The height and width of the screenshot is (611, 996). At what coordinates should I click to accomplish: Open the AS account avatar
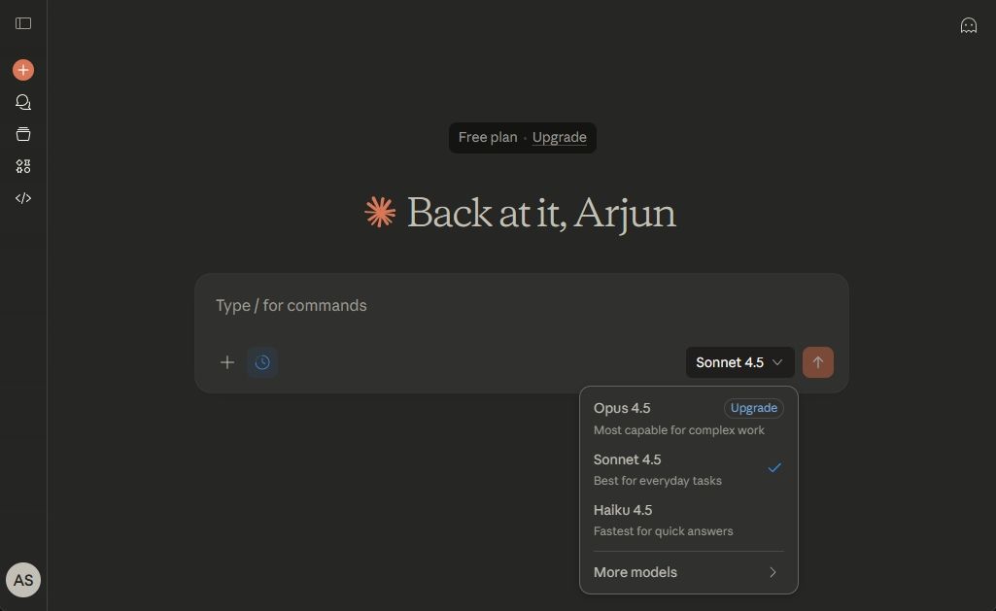tap(22, 580)
